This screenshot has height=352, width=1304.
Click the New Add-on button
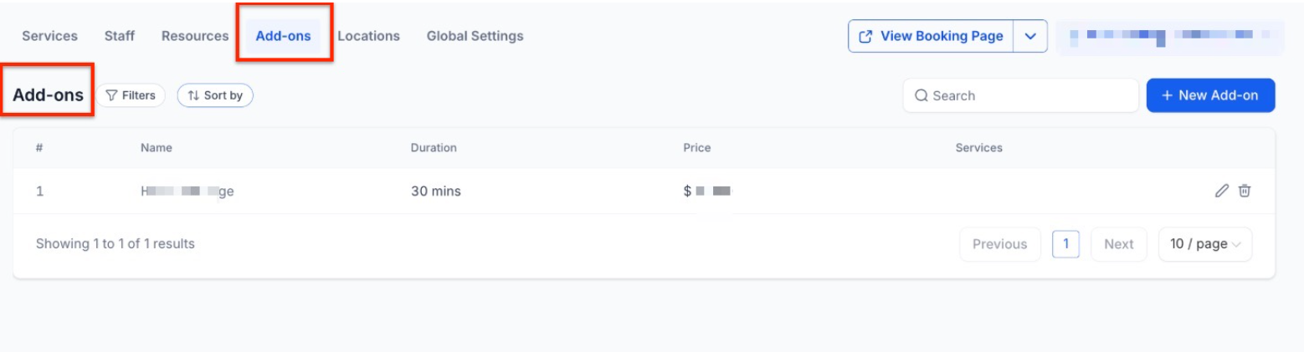pyautogui.click(x=1210, y=95)
